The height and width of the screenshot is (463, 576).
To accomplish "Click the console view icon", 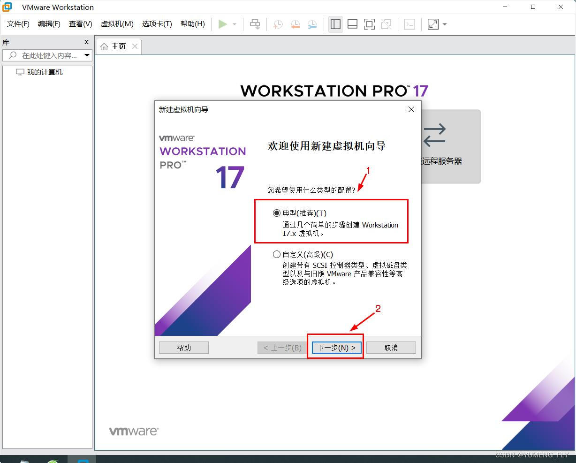I will tap(409, 24).
